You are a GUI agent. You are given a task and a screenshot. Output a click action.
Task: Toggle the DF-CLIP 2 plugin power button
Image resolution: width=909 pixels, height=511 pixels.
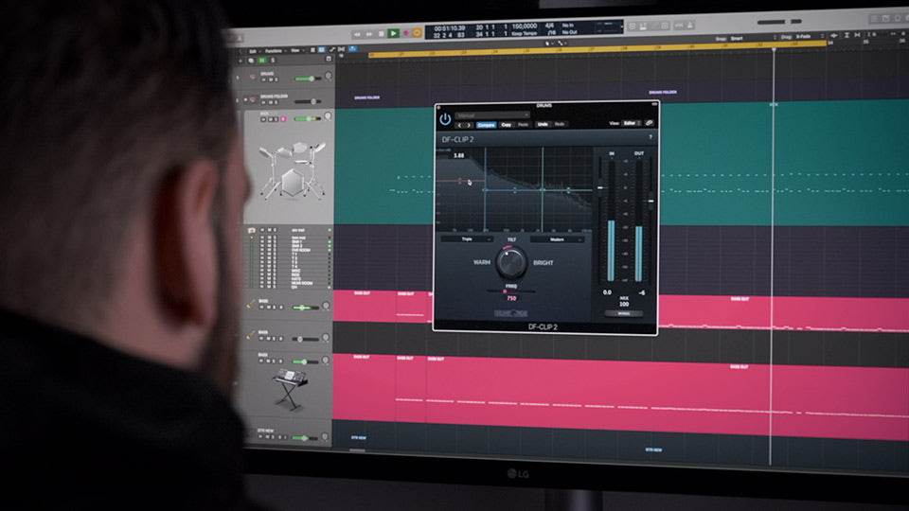pyautogui.click(x=445, y=120)
